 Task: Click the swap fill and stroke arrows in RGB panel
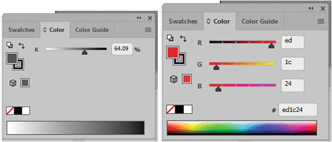(x=183, y=38)
